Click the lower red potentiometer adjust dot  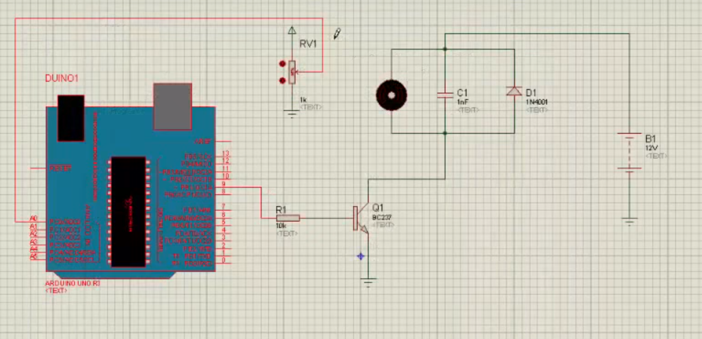pos(282,80)
